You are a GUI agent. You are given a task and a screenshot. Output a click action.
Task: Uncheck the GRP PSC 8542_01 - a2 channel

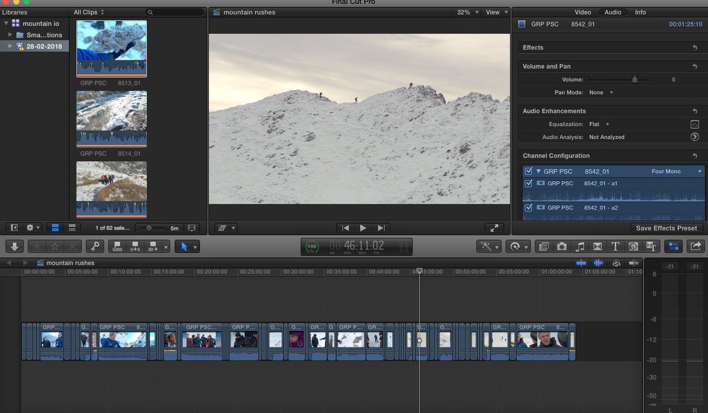tap(529, 207)
